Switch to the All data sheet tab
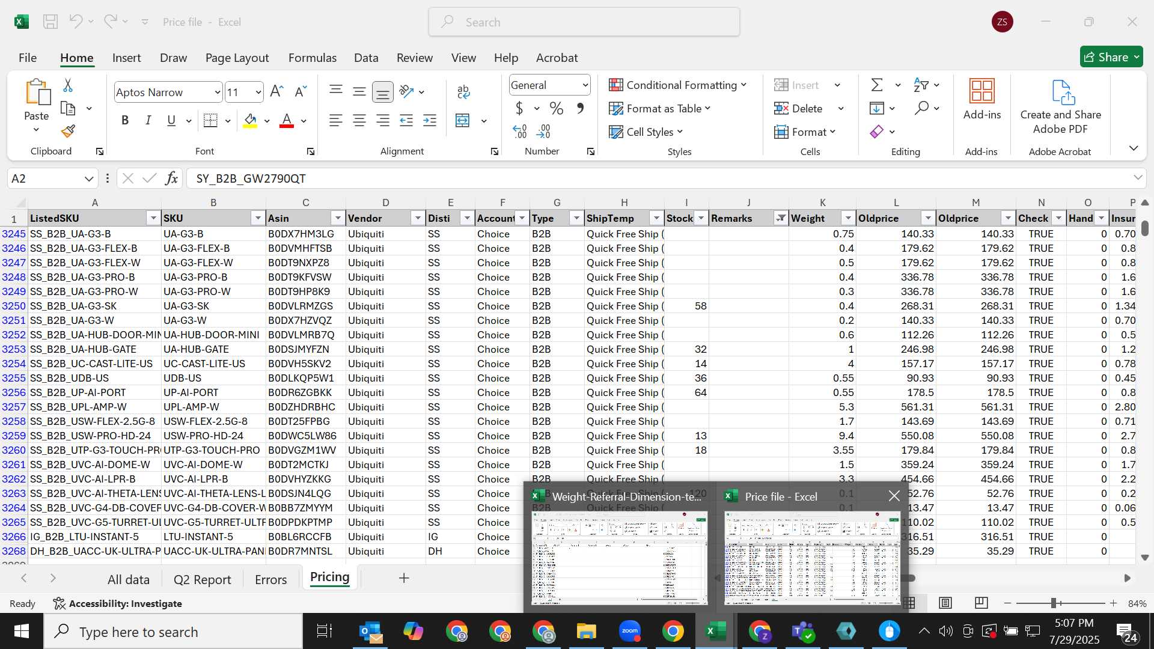The width and height of the screenshot is (1154, 649). click(x=128, y=579)
